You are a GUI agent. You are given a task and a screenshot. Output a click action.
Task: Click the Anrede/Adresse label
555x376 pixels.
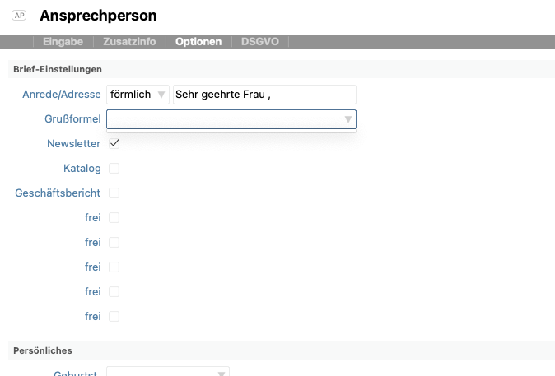click(61, 95)
